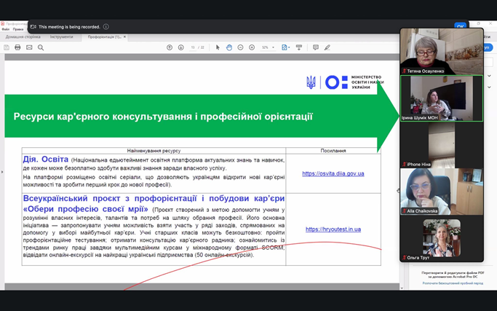This screenshot has height=311, width=497.
Task: Activate the hand pan tool
Action: (x=228, y=47)
